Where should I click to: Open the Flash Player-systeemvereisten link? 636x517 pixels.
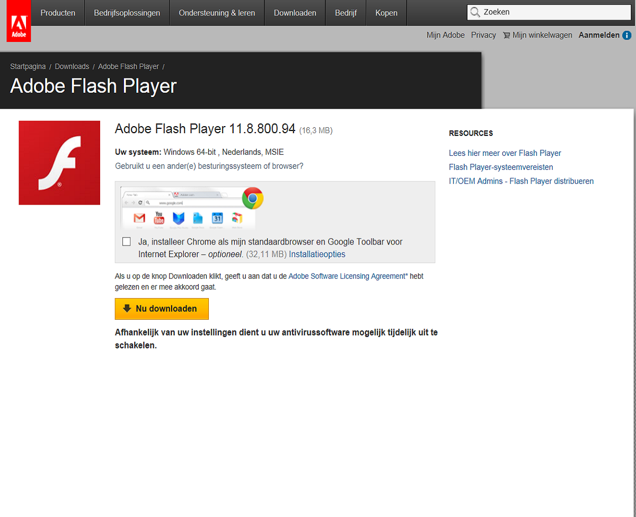click(501, 167)
